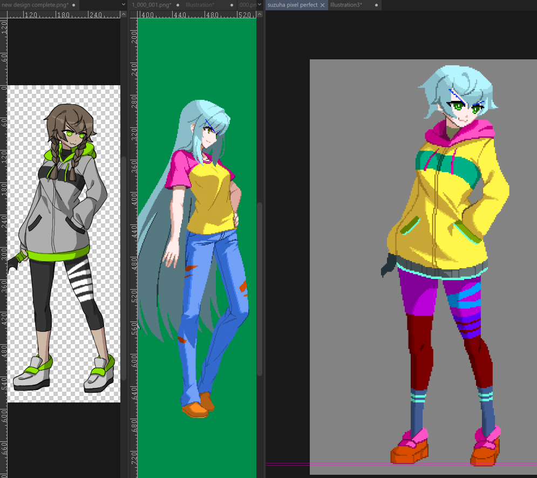Screen dimensions: 537x478
Task: Click the left pane's ruler origin corner
Action: pos(3,15)
